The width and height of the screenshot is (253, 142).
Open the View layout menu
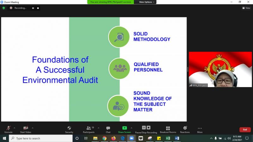coord(246,8)
